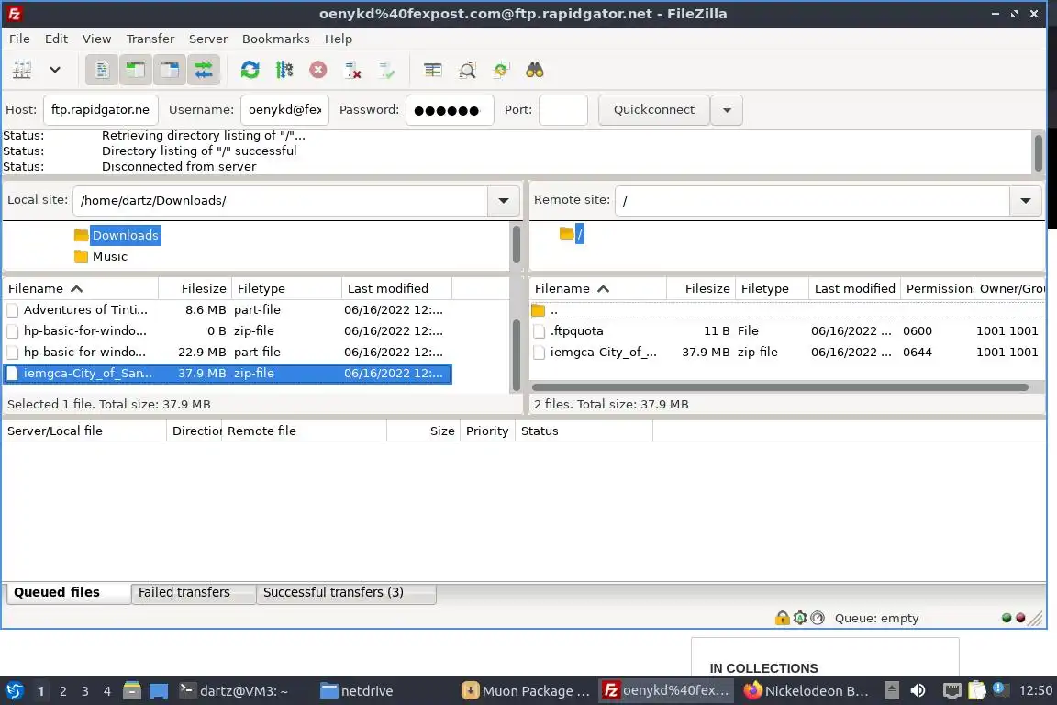Viewport: 1057px width, 705px height.
Task: Select the Adventures of Tinti... part-file
Action: [227, 309]
